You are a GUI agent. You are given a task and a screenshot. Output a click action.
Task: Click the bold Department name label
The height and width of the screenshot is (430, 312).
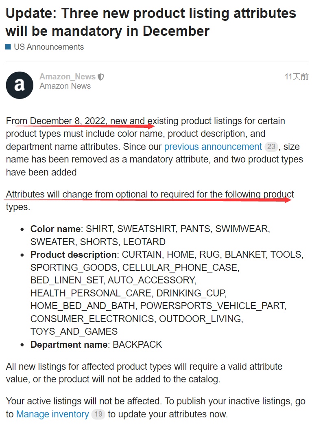(x=69, y=344)
